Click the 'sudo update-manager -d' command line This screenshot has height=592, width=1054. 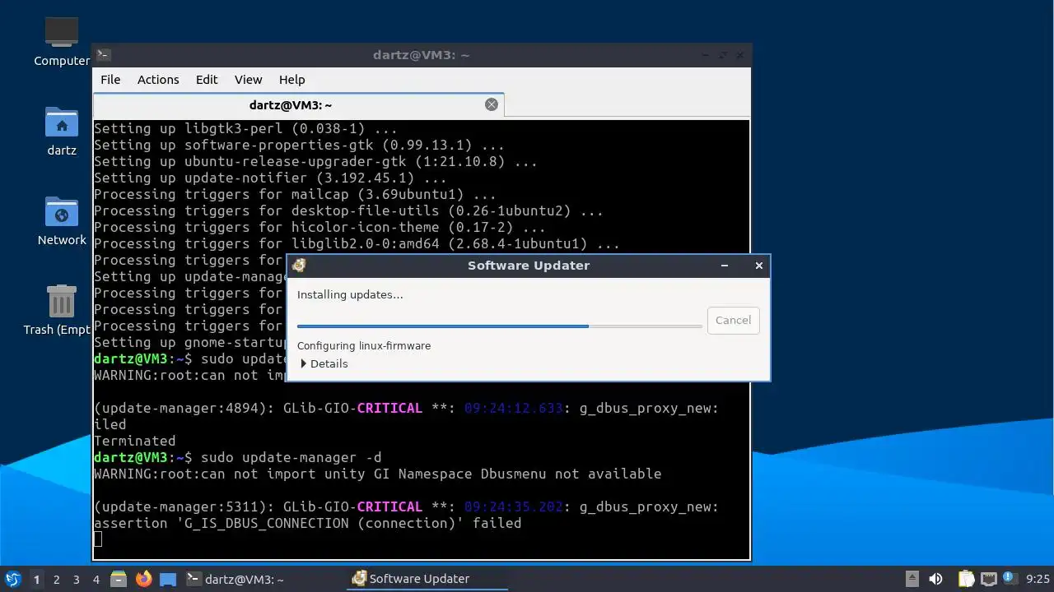click(291, 457)
